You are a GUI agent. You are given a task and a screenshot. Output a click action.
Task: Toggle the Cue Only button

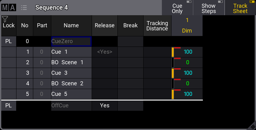(x=177, y=8)
